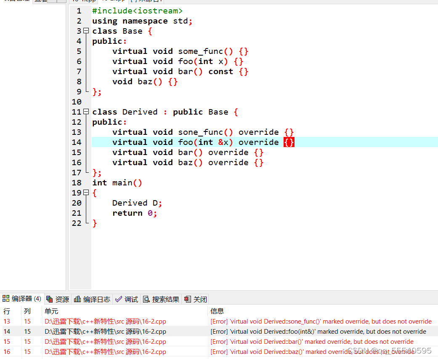Collapse the main function fold marker on line 19
The image size is (438, 359).
[86, 193]
